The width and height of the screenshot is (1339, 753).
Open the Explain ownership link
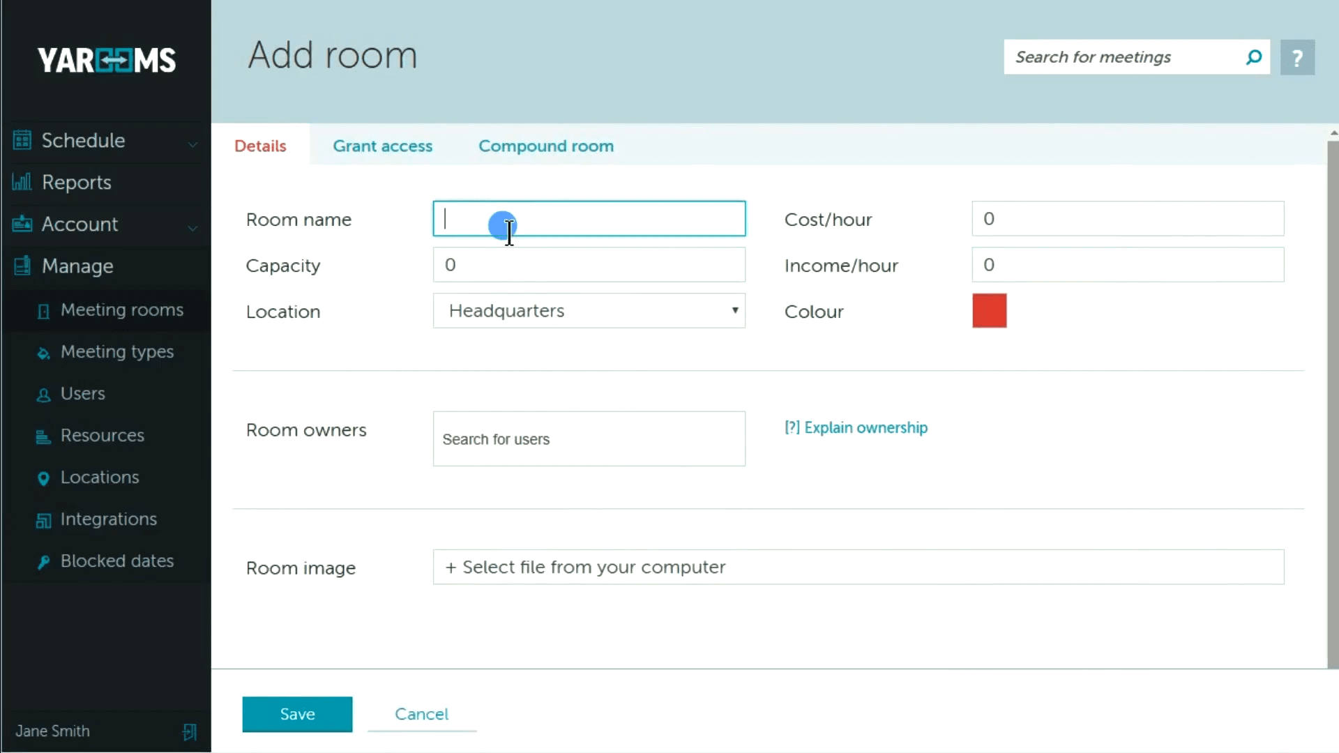(856, 427)
